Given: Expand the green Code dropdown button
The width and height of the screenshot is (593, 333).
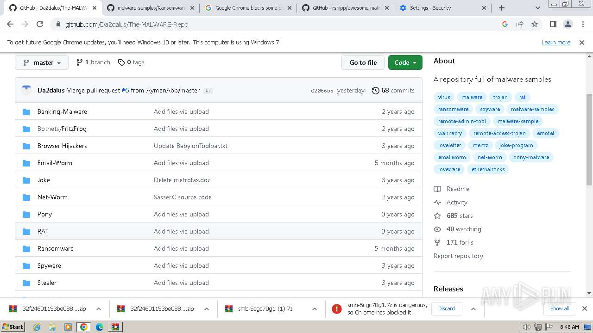Looking at the screenshot, I should tap(405, 62).
